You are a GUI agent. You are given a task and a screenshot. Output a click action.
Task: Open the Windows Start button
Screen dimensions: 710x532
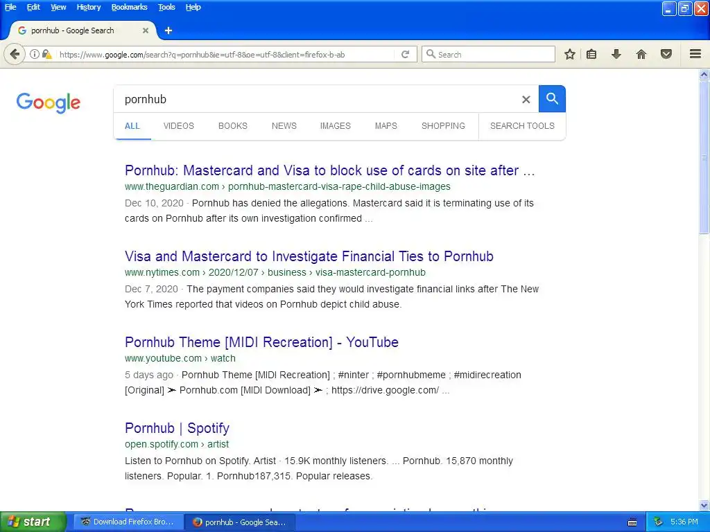click(33, 522)
